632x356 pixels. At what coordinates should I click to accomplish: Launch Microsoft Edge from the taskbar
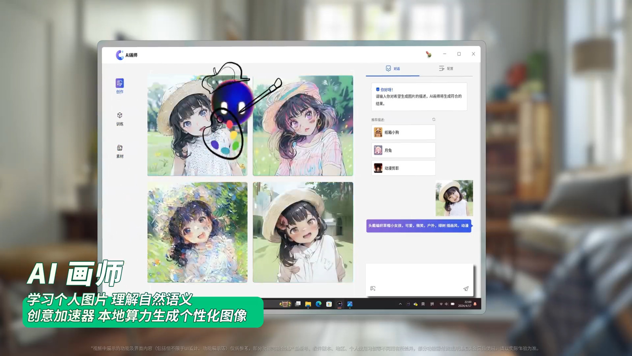(318, 304)
